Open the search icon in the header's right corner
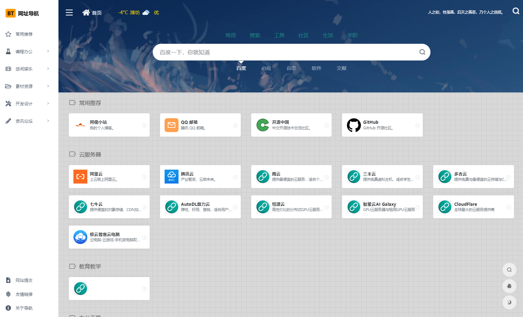Image resolution: width=523 pixels, height=317 pixels. click(x=516, y=11)
